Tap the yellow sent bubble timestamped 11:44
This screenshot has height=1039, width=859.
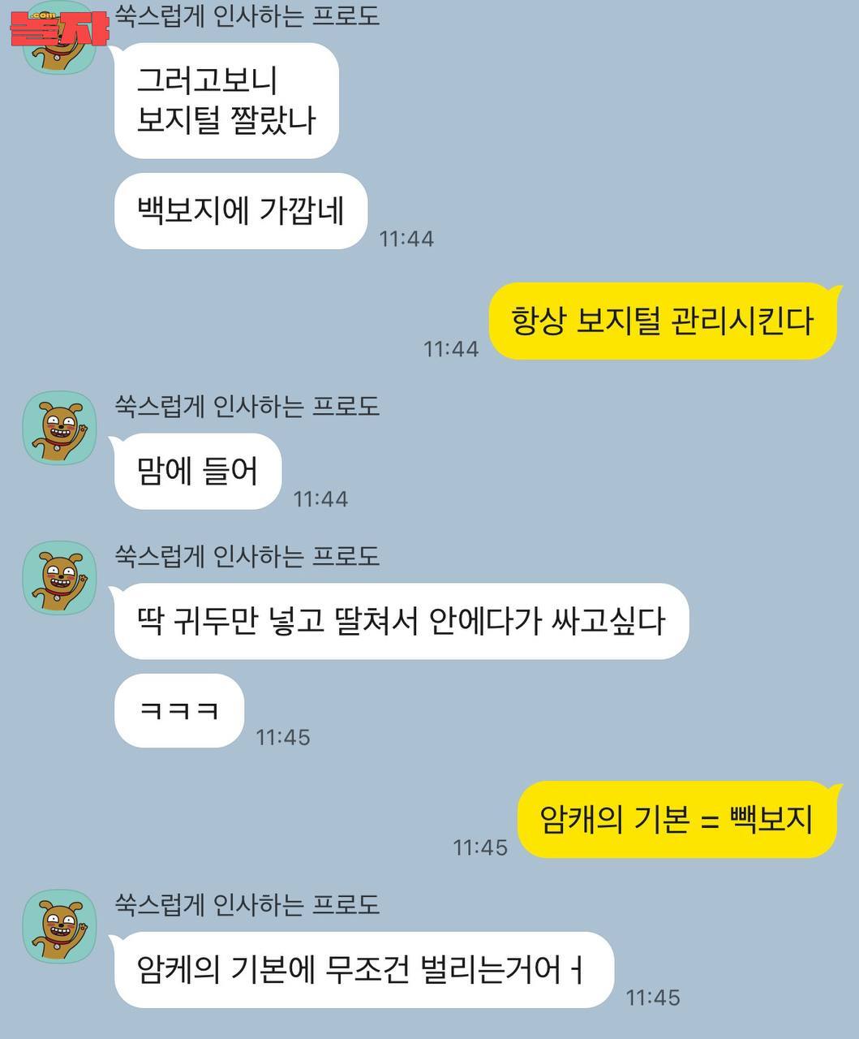point(662,321)
